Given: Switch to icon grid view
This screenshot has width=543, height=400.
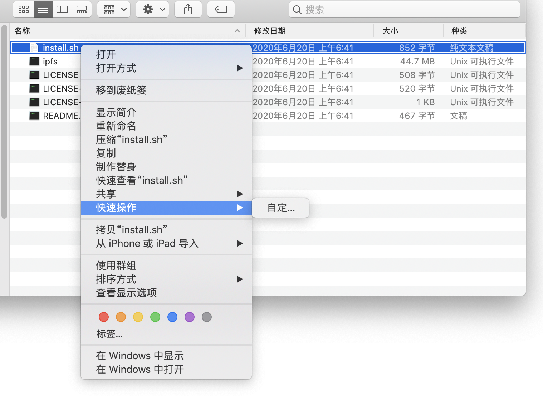Looking at the screenshot, I should pyautogui.click(x=23, y=9).
